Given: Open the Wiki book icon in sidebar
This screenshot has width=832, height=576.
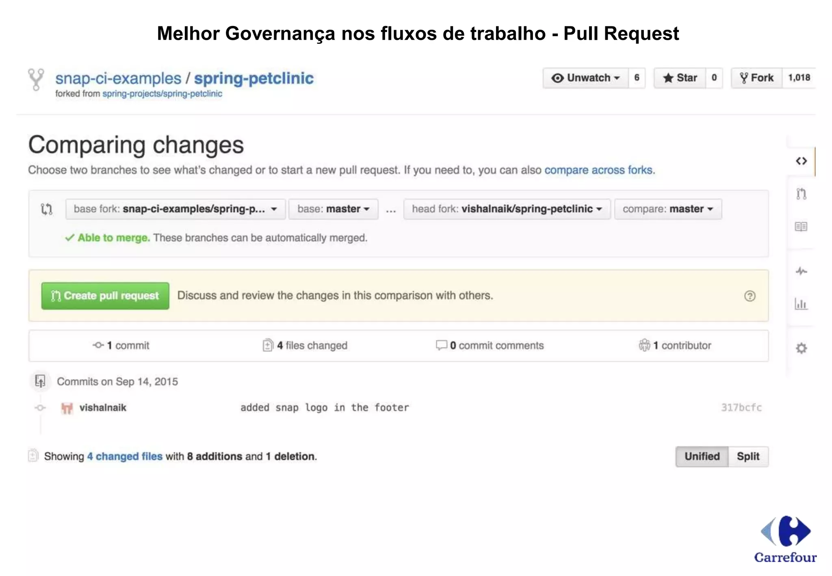Looking at the screenshot, I should click(x=801, y=227).
